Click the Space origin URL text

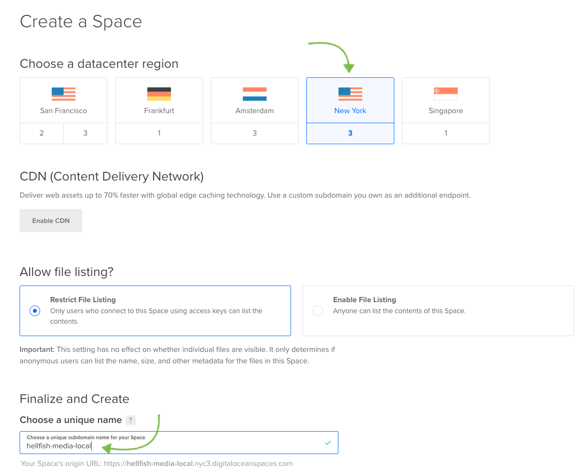tap(157, 464)
